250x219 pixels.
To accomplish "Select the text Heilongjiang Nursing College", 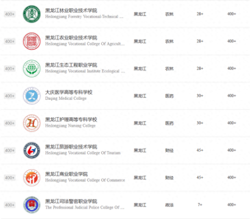I will (x=70, y=126).
